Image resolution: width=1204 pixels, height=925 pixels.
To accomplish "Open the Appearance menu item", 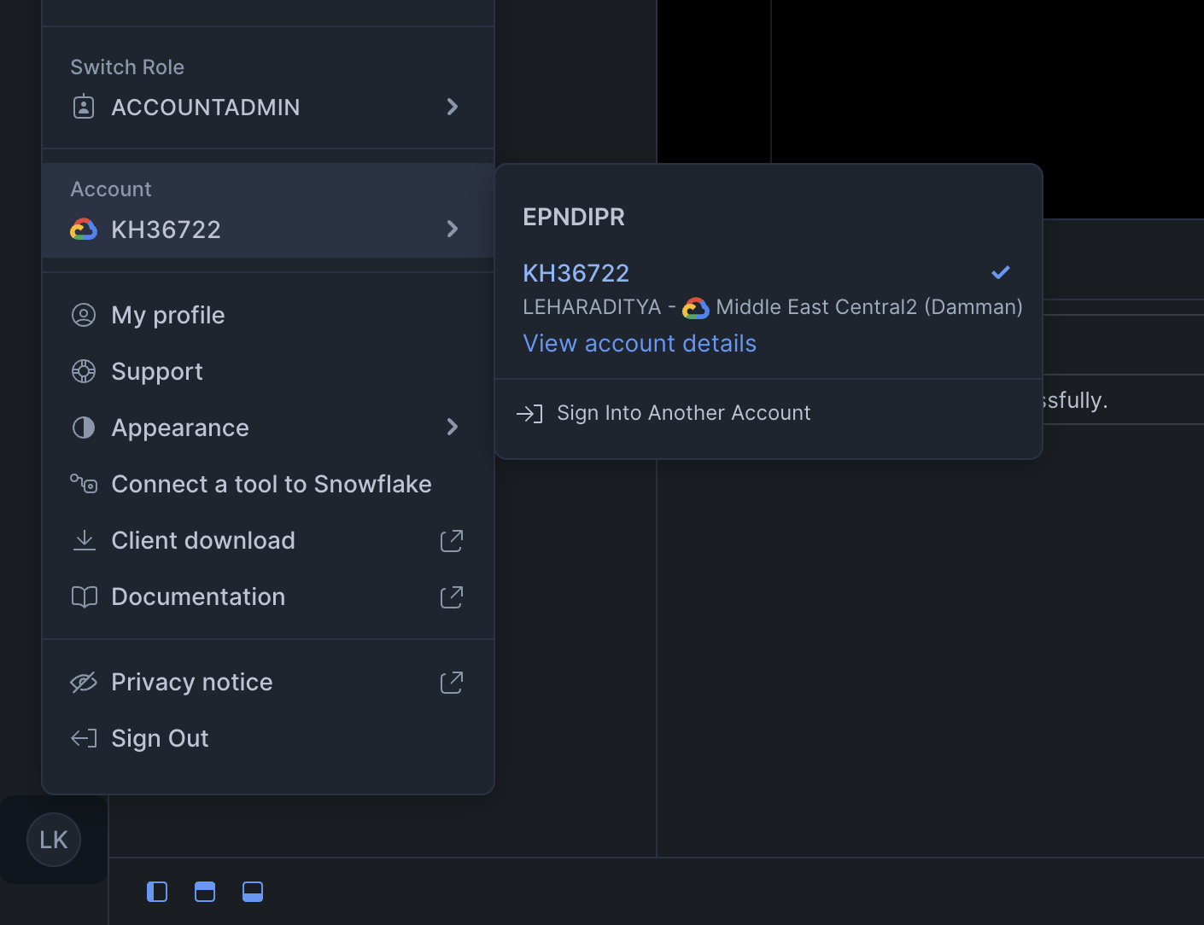I will click(268, 428).
